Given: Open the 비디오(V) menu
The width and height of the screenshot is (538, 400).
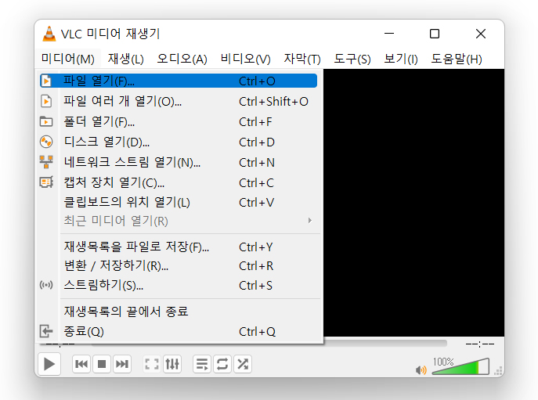Looking at the screenshot, I should coord(245,59).
